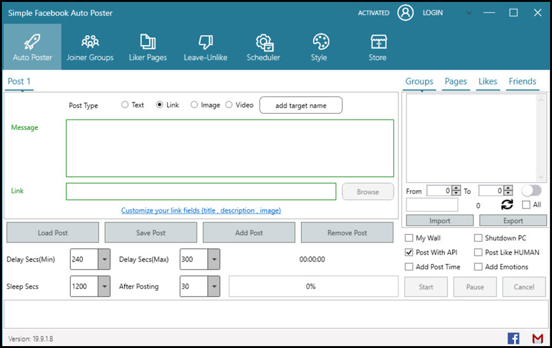Click the refresh arrows icon
This screenshot has width=552, height=348.
point(507,205)
